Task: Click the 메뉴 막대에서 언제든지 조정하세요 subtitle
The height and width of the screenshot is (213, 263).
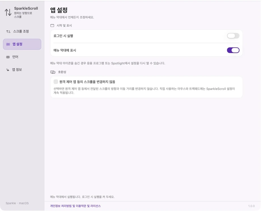Action: (x=73, y=18)
